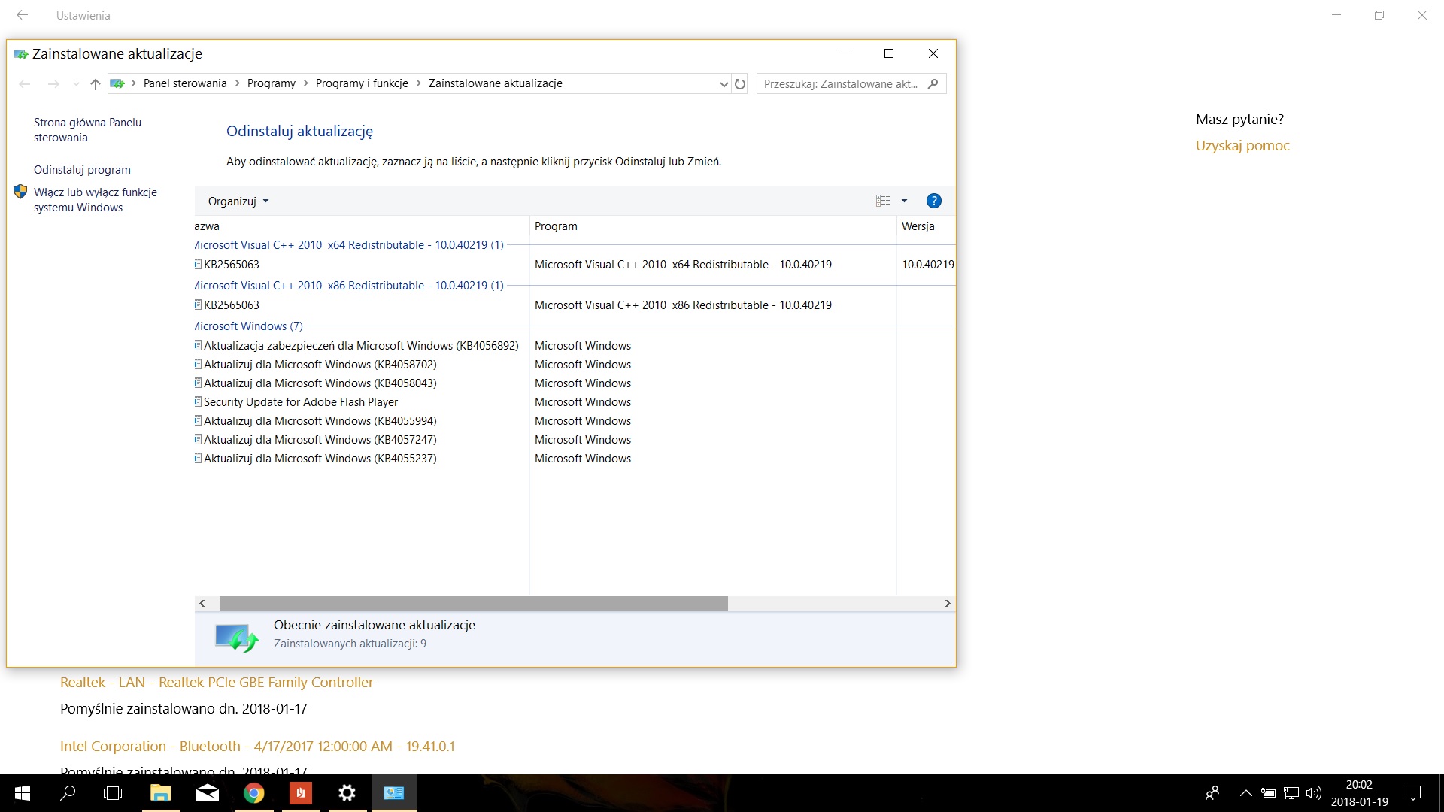Viewport: 1444px width, 812px height.
Task: Sort by the Program column header
Action: (713, 226)
